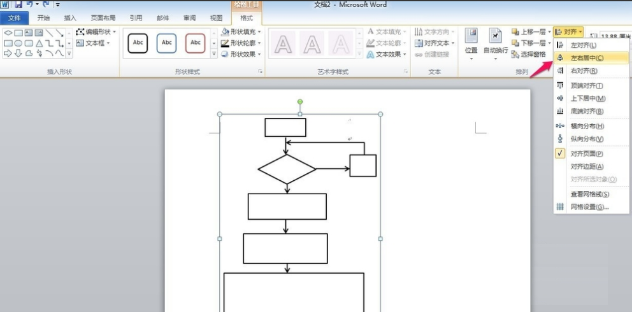
Task: Open the 选择窗格 (Selection Pane)
Action: (529, 54)
